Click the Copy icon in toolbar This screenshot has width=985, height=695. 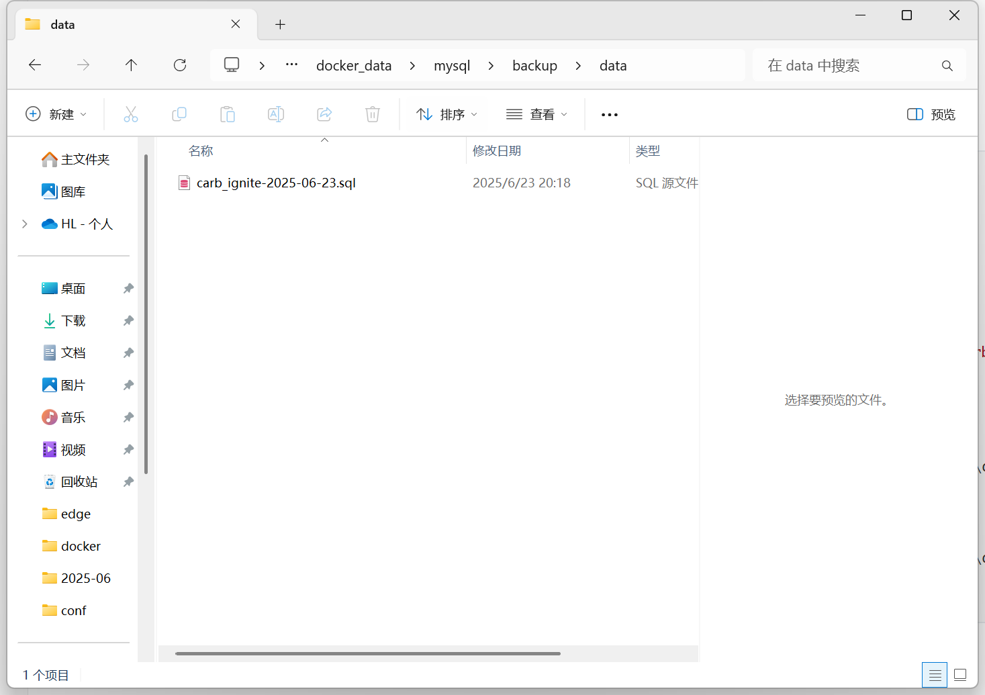(179, 115)
